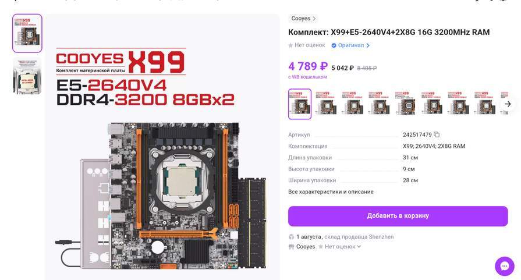The width and height of the screenshot is (521, 280).
Task: Copy the article number 242517479
Action: click(x=437, y=134)
